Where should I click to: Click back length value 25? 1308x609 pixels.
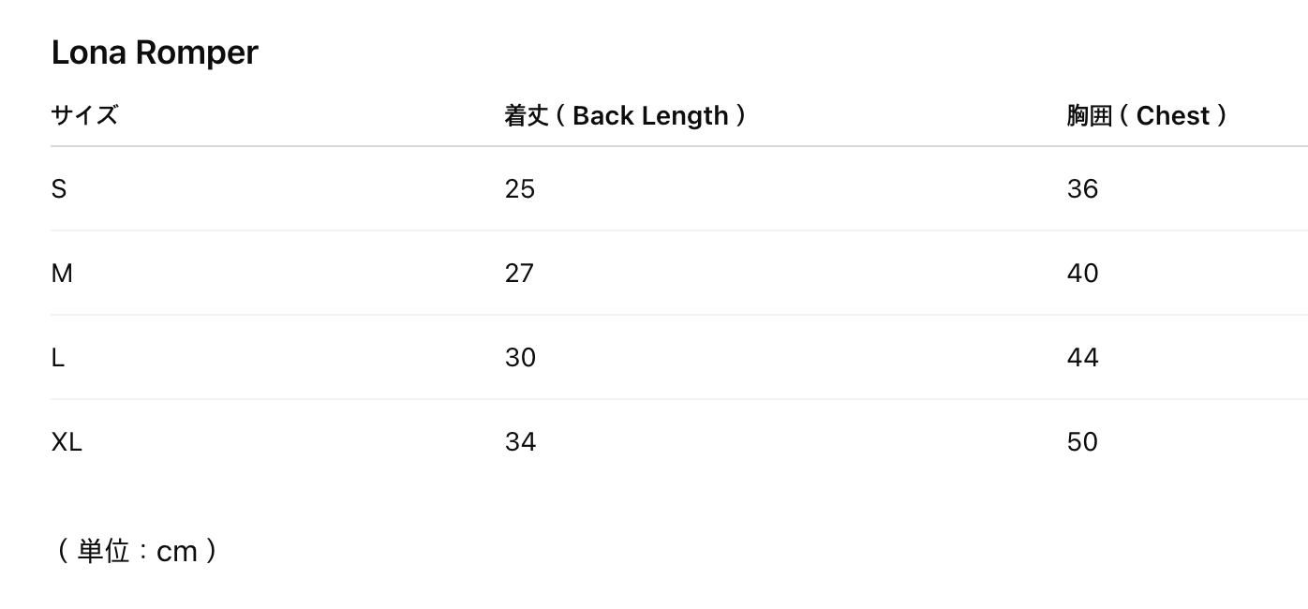pyautogui.click(x=520, y=189)
